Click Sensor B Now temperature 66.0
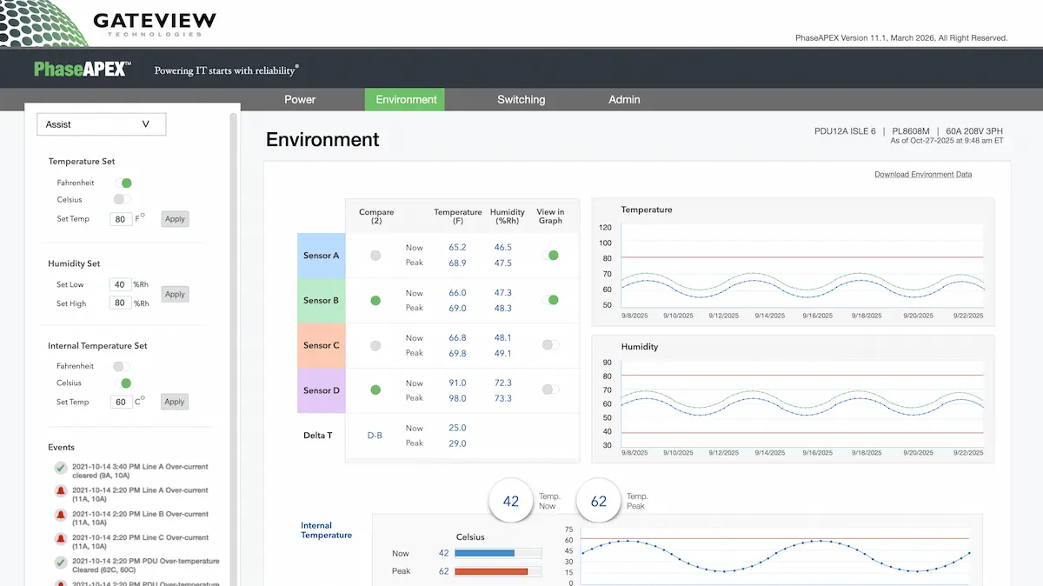The image size is (1043, 586). (x=457, y=293)
